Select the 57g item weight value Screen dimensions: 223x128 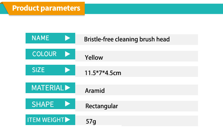click(x=91, y=121)
